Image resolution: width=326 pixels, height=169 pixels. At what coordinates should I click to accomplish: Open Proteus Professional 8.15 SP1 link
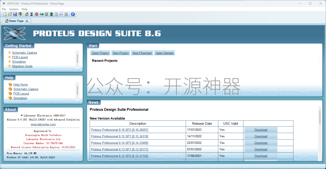coord(120,136)
